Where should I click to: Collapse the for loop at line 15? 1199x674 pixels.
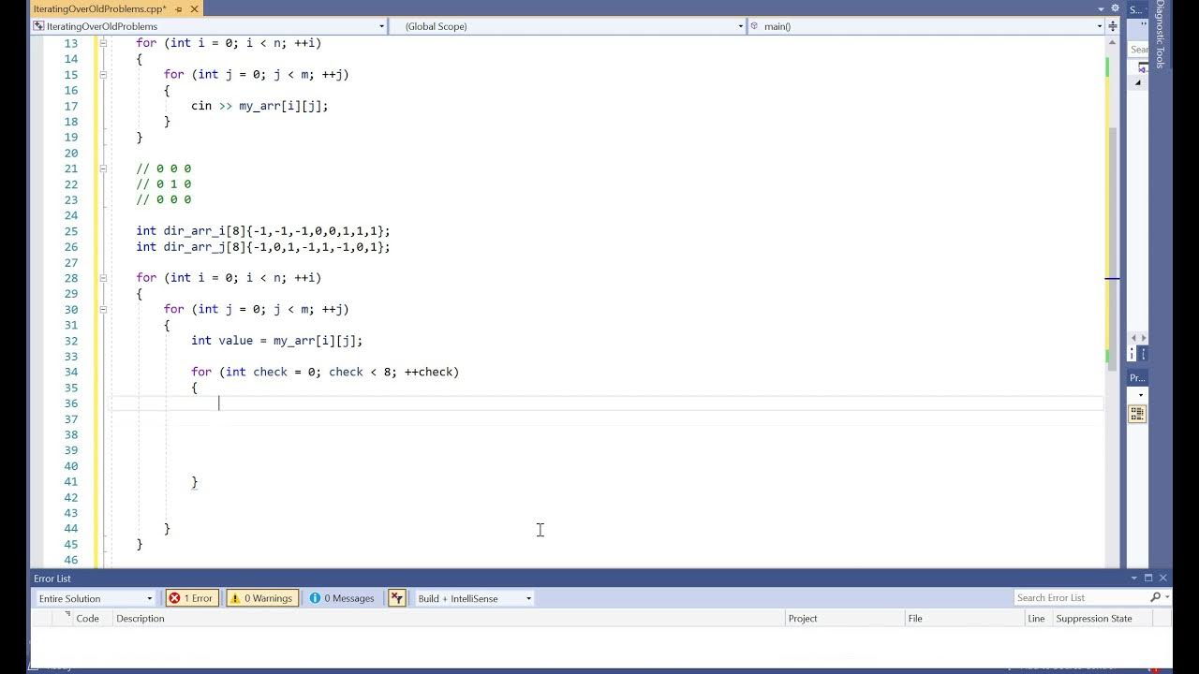[103, 75]
